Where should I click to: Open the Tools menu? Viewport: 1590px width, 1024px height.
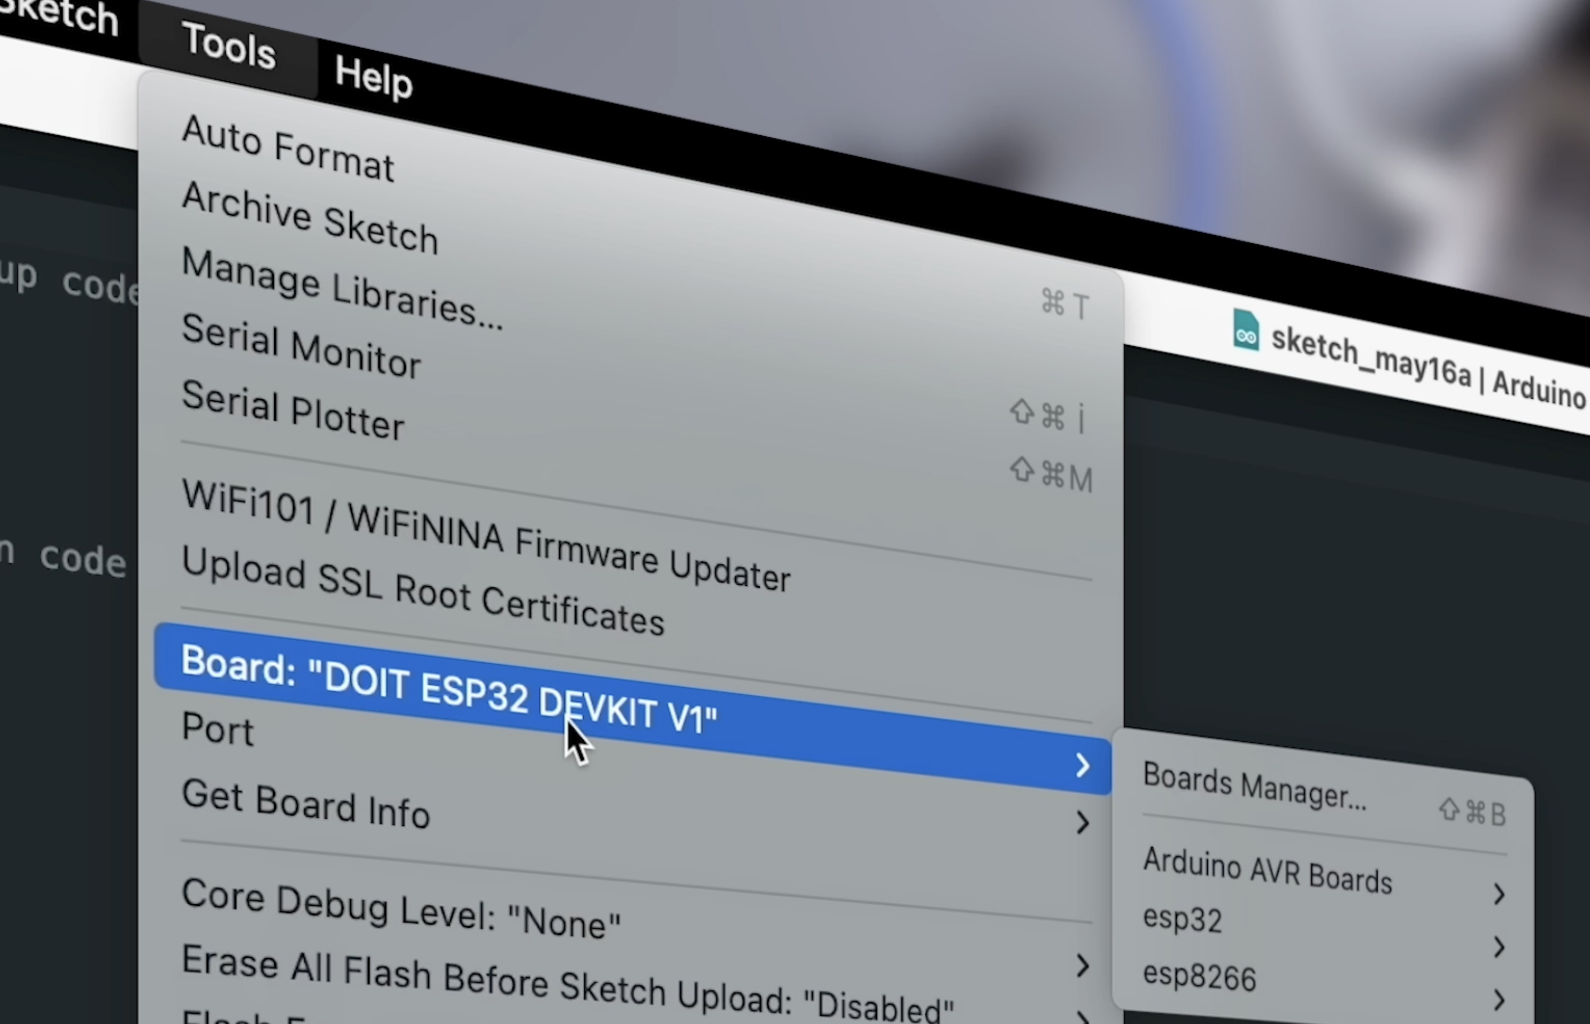[x=228, y=45]
